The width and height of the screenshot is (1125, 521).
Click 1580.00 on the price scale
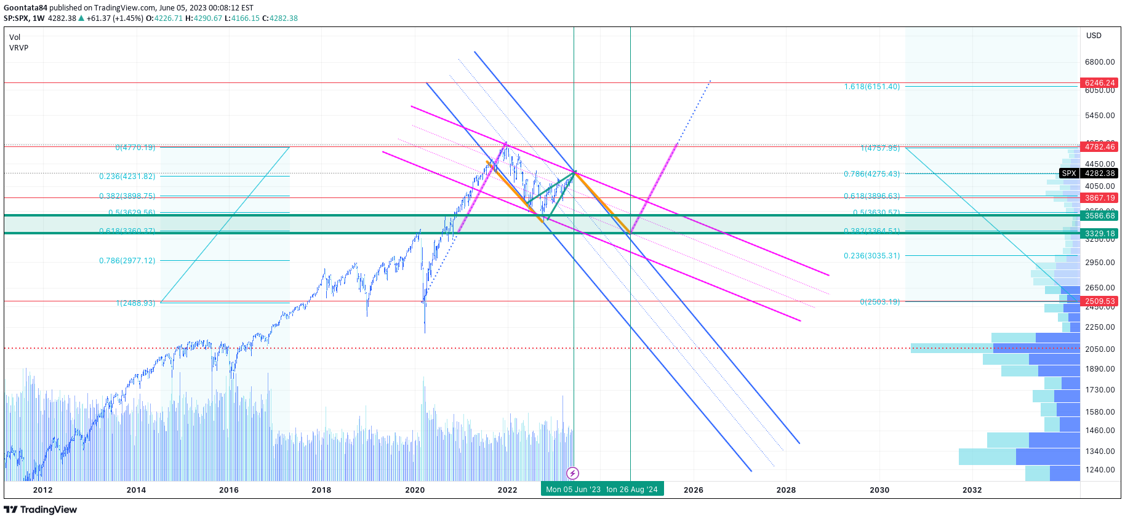pos(1100,412)
